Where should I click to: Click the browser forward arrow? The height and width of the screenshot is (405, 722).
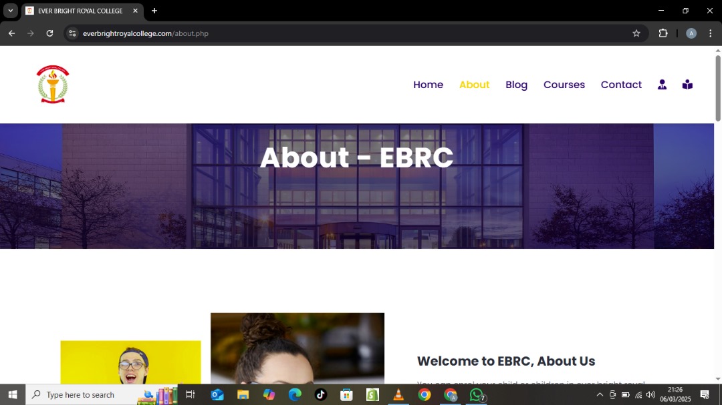coord(30,33)
